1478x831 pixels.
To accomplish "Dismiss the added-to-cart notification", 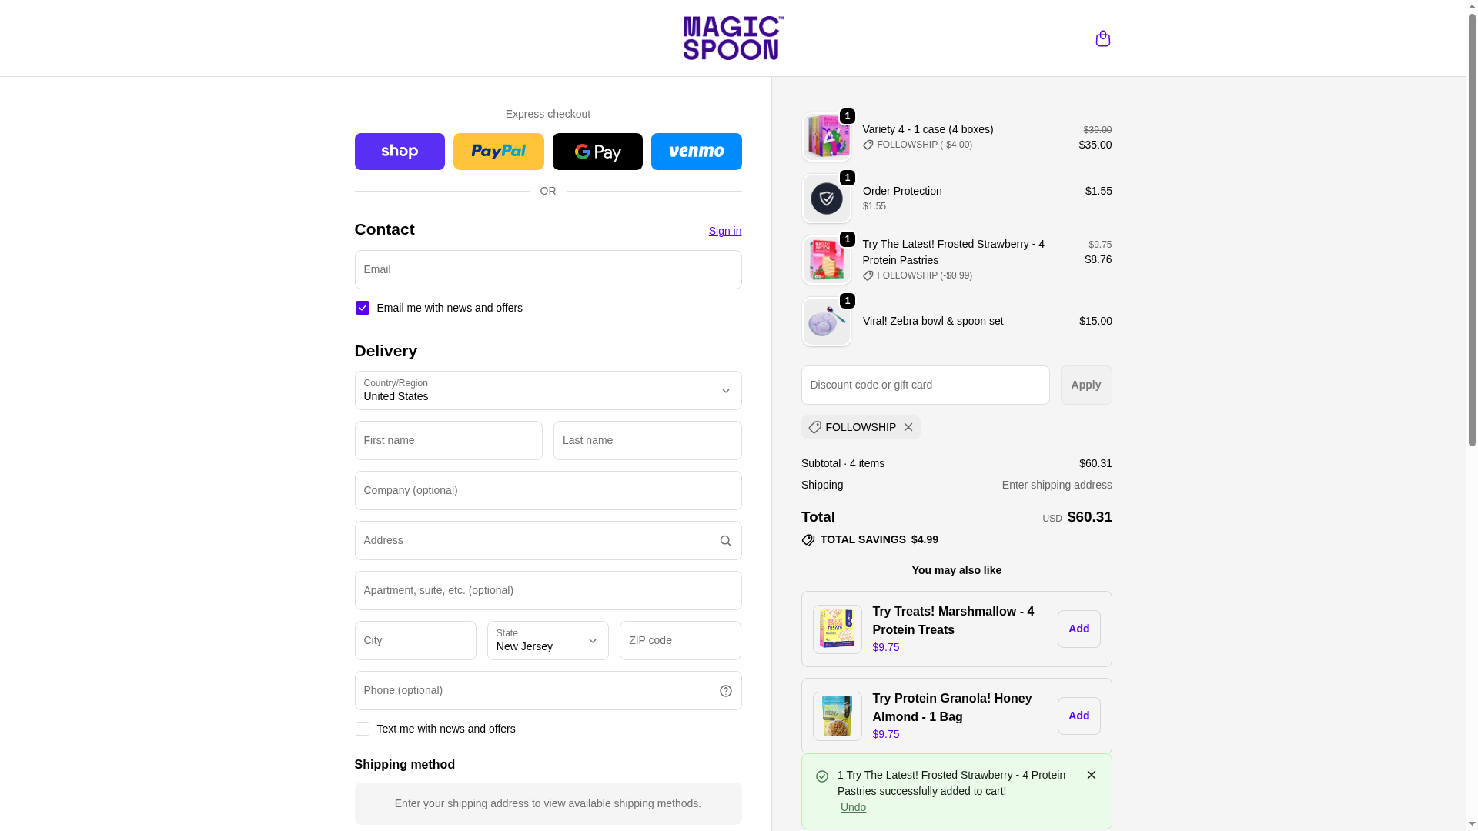I will click(1091, 775).
